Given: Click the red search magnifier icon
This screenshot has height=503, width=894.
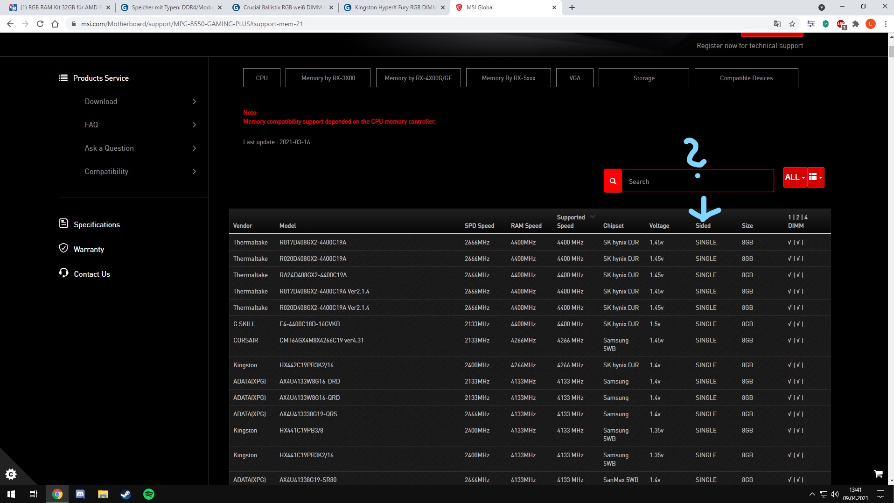Looking at the screenshot, I should [x=613, y=181].
